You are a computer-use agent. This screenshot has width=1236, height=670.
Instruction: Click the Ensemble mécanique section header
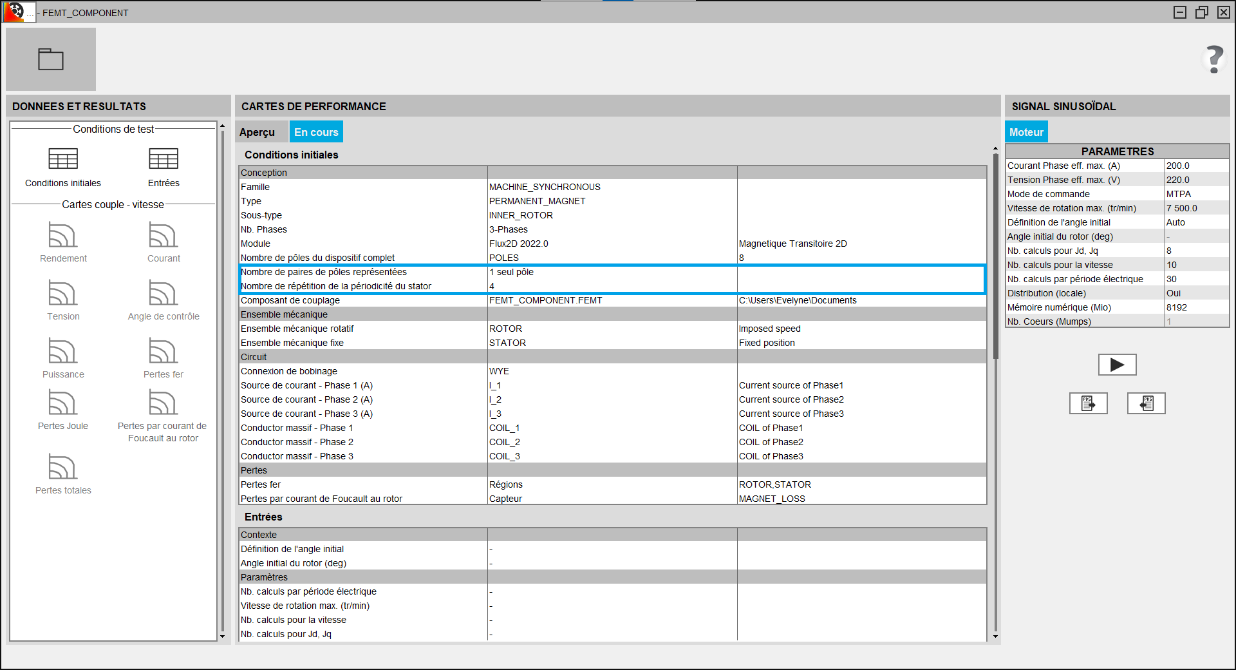(612, 314)
